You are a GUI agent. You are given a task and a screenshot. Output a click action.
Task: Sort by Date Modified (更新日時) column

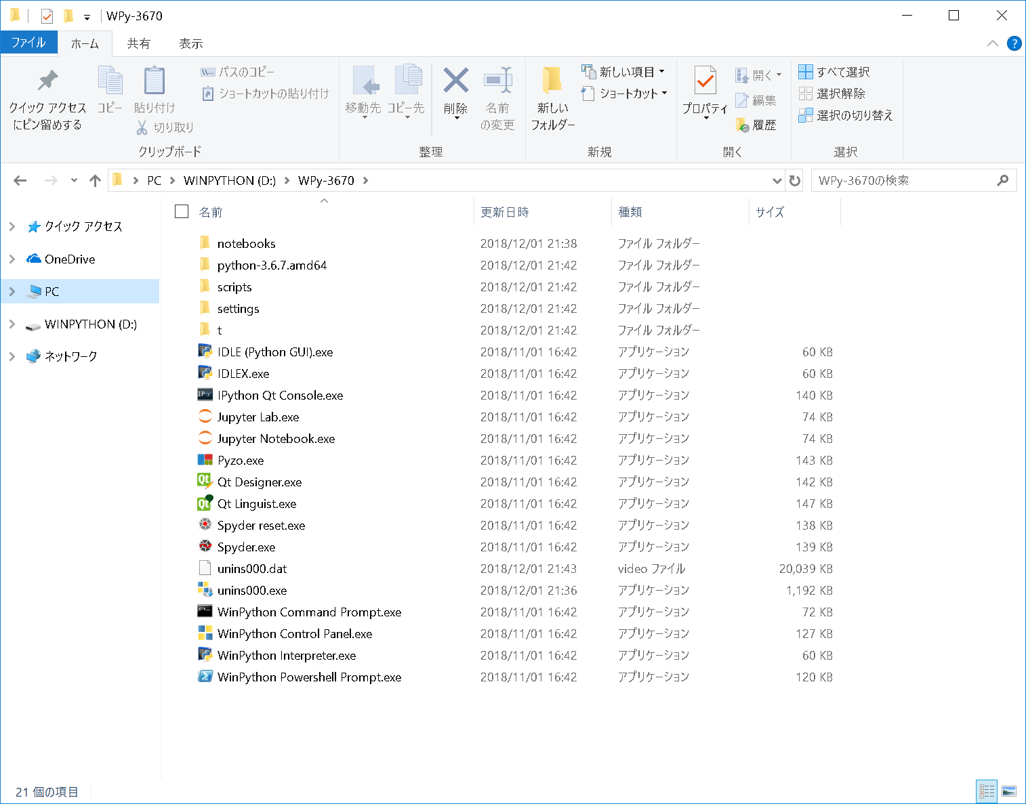coord(505,212)
